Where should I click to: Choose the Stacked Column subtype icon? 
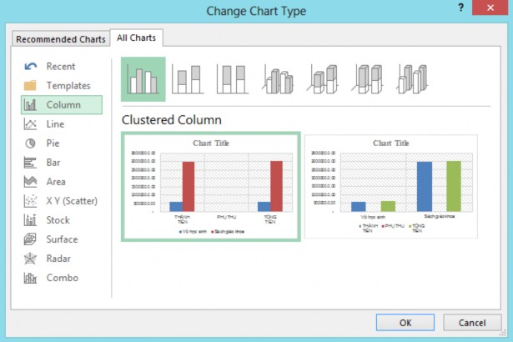click(x=189, y=78)
